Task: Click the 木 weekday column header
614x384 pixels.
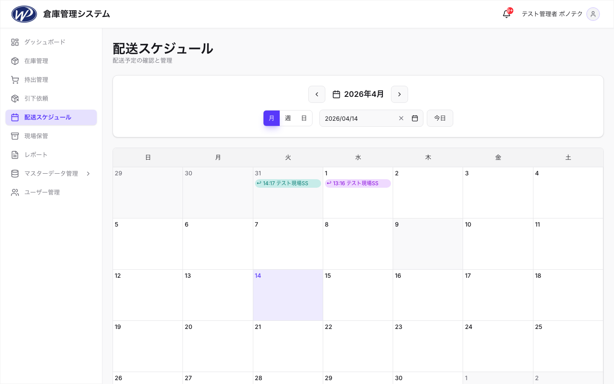Action: click(x=428, y=157)
